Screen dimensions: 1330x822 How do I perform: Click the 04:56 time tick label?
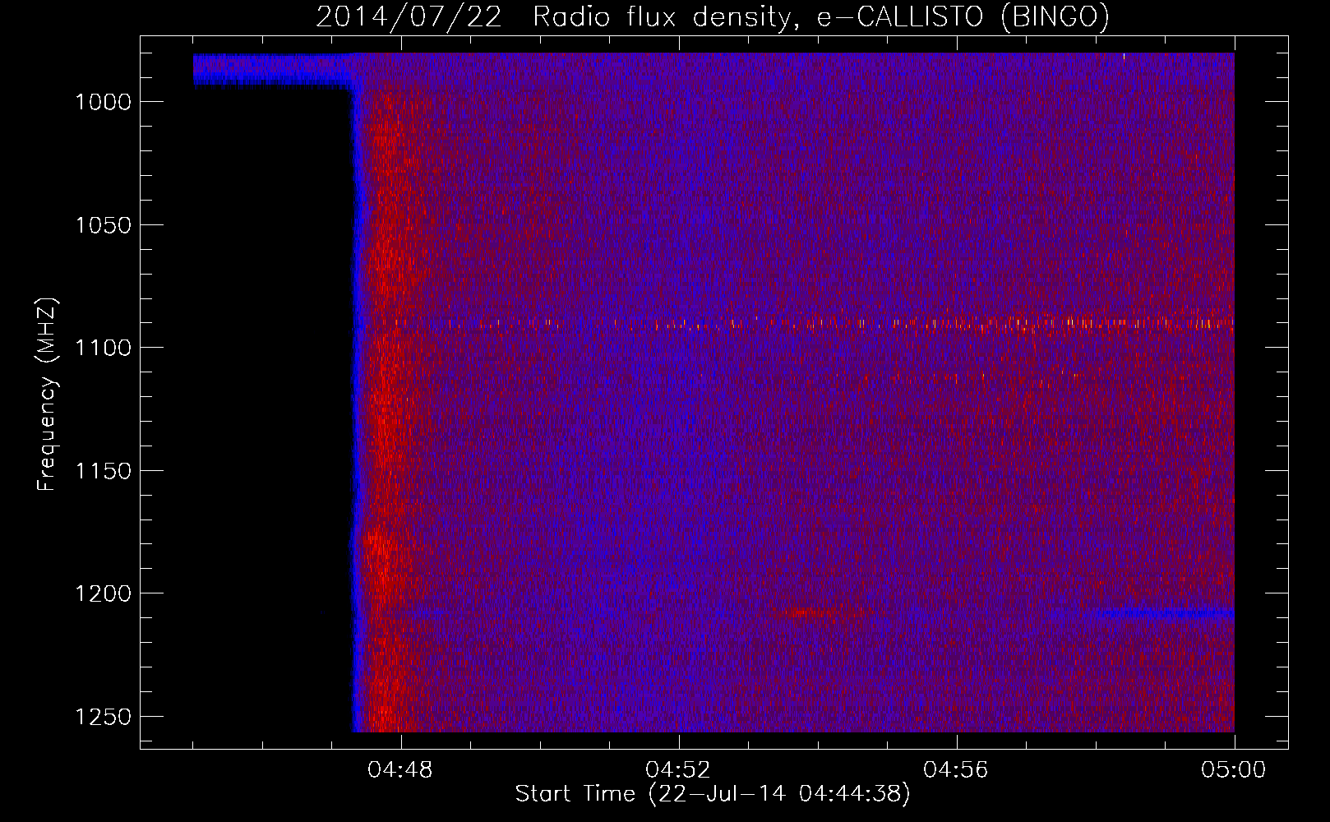pyautogui.click(x=956, y=770)
